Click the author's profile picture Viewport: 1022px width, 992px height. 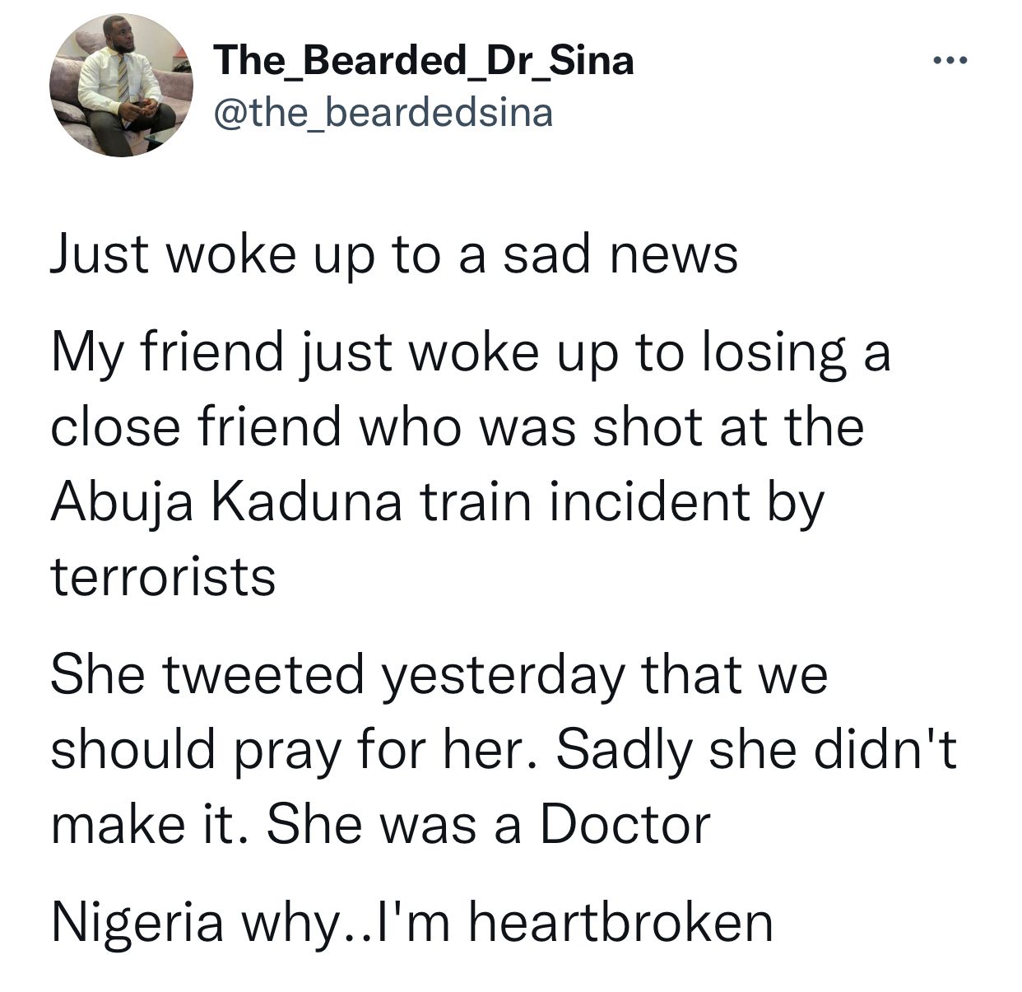click(120, 85)
